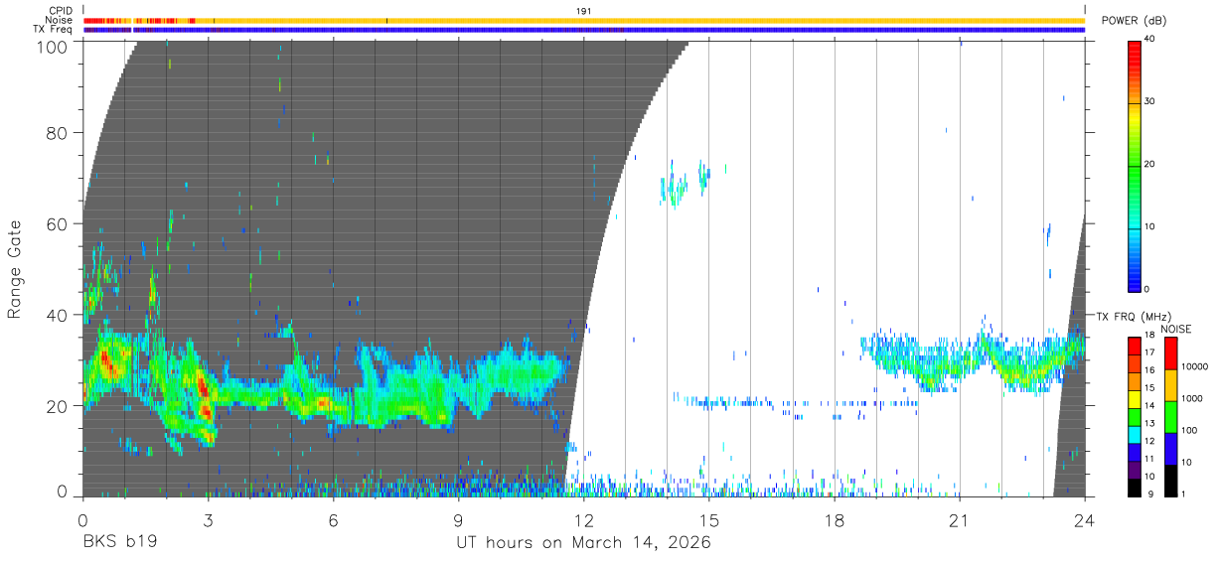Click the TX frequency legend label 13
Screen dimensions: 1220x563
coord(1149,423)
